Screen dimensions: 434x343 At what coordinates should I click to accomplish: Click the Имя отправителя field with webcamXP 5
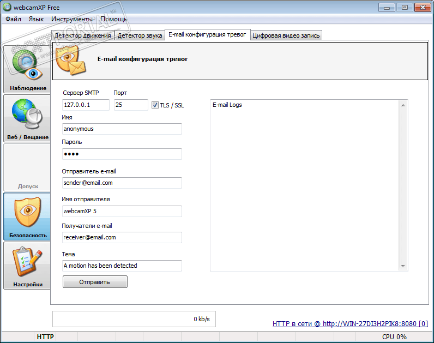tap(122, 211)
